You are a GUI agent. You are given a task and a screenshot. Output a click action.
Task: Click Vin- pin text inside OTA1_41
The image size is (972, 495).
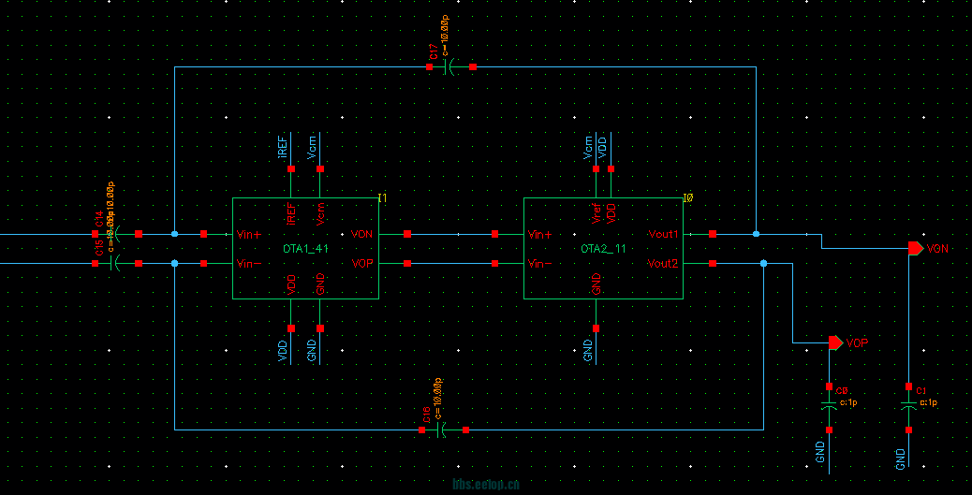(x=249, y=264)
